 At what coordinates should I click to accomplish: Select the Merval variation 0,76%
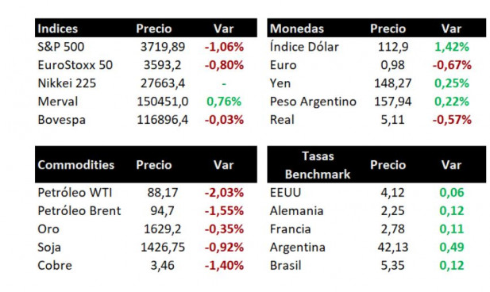[x=224, y=102]
